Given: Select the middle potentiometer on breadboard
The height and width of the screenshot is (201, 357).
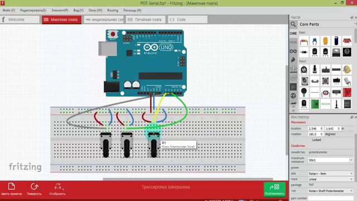Looking at the screenshot, I should tap(127, 145).
